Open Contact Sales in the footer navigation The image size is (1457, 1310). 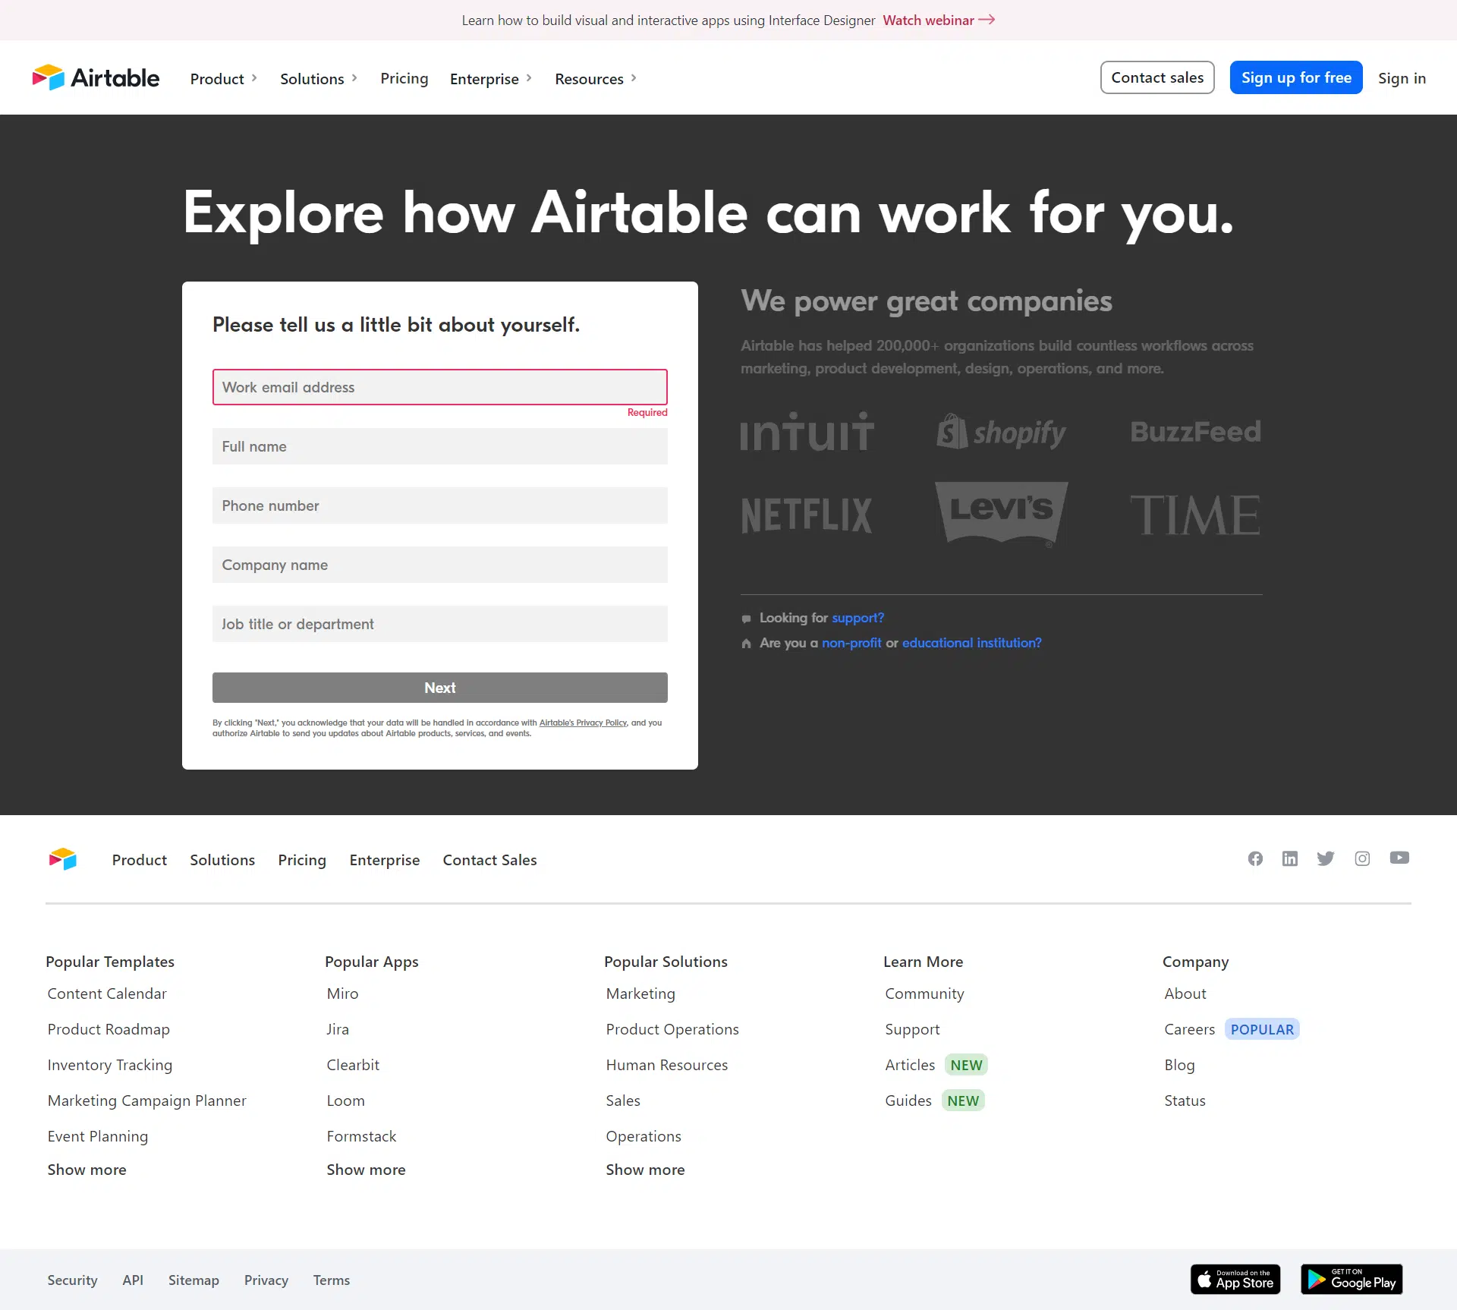(490, 860)
